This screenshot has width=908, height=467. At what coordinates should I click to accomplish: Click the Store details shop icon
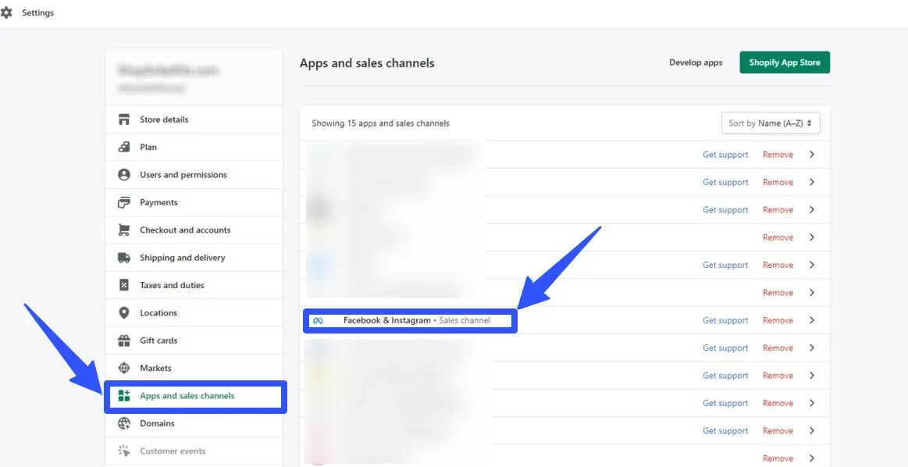(x=123, y=119)
